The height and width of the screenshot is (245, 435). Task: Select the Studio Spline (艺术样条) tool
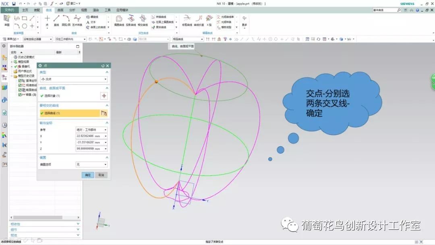tap(77, 21)
